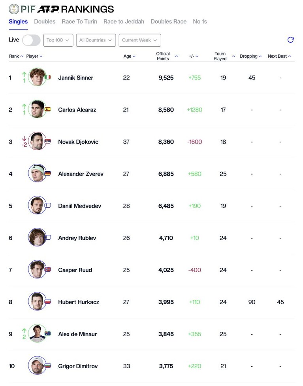Open Hubert Hurkacz player name link
This screenshot has height=386, width=303.
(79, 302)
